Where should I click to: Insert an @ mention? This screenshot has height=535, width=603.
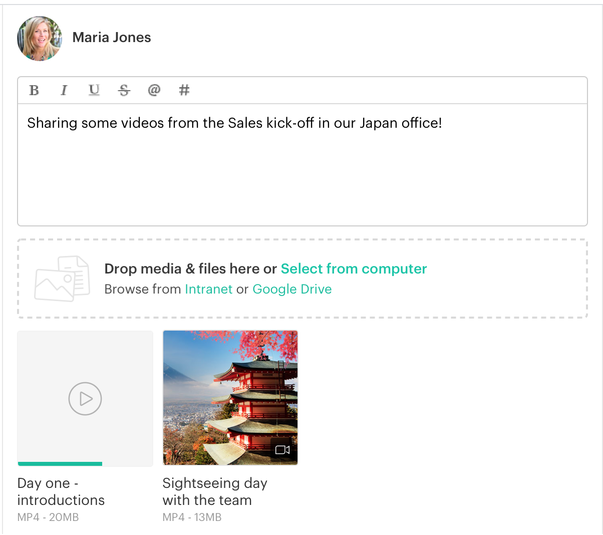tap(154, 90)
